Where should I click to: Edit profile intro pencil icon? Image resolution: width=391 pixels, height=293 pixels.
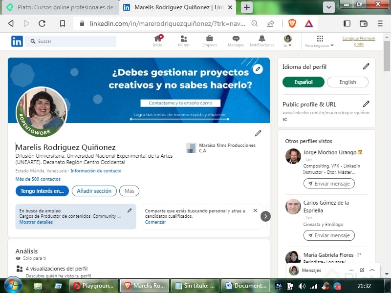tap(258, 133)
